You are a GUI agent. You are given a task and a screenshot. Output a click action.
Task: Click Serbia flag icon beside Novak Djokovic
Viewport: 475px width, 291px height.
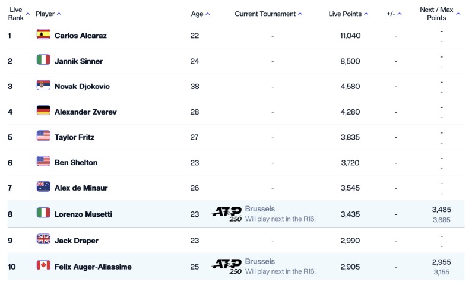[43, 86]
